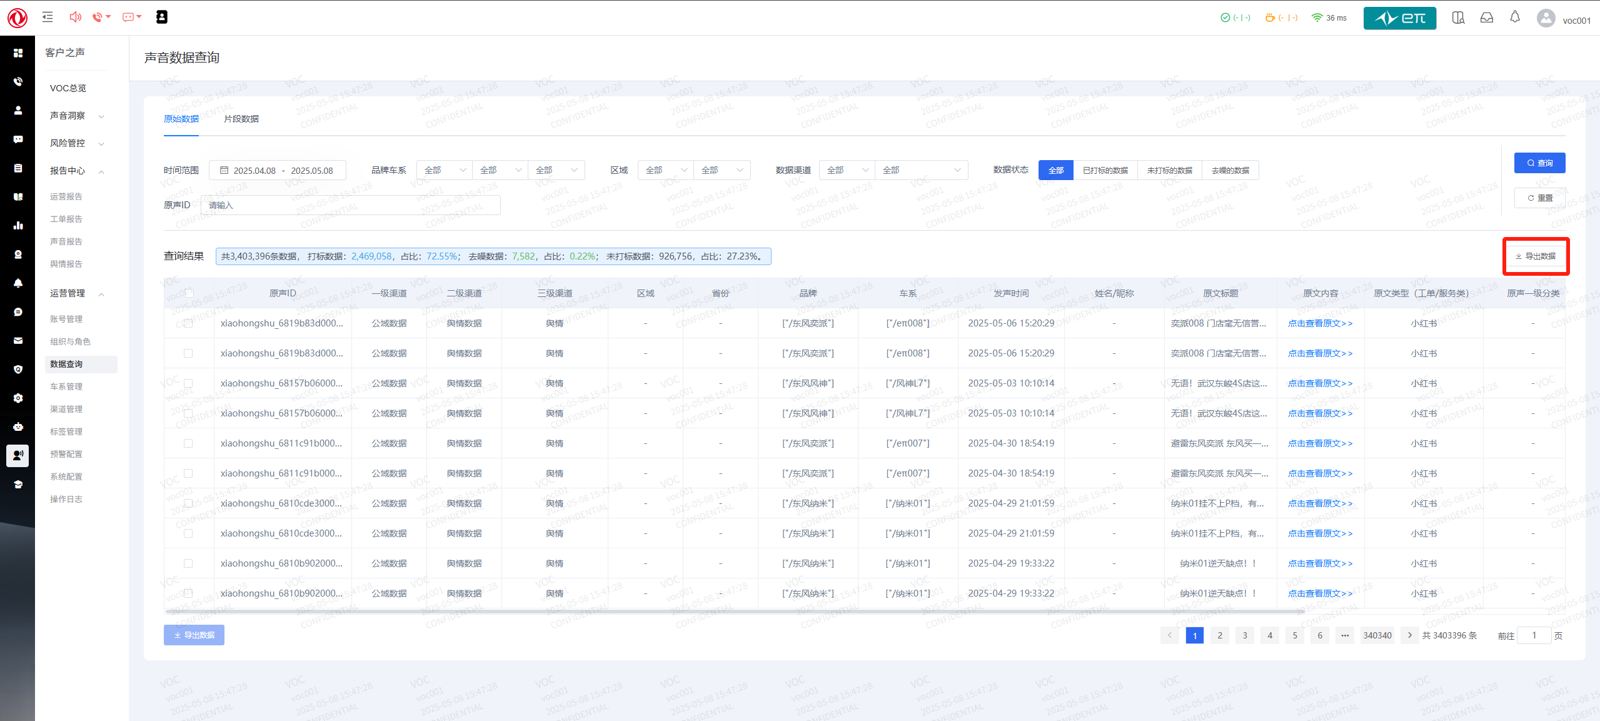Expand 风险管控 sidebar menu
The image size is (1600, 721).
coord(78,143)
